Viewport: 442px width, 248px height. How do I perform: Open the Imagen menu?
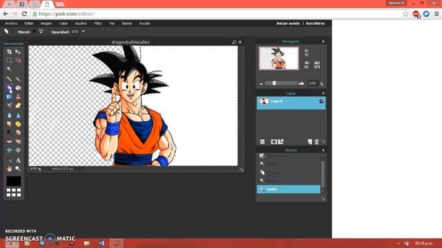46,23
